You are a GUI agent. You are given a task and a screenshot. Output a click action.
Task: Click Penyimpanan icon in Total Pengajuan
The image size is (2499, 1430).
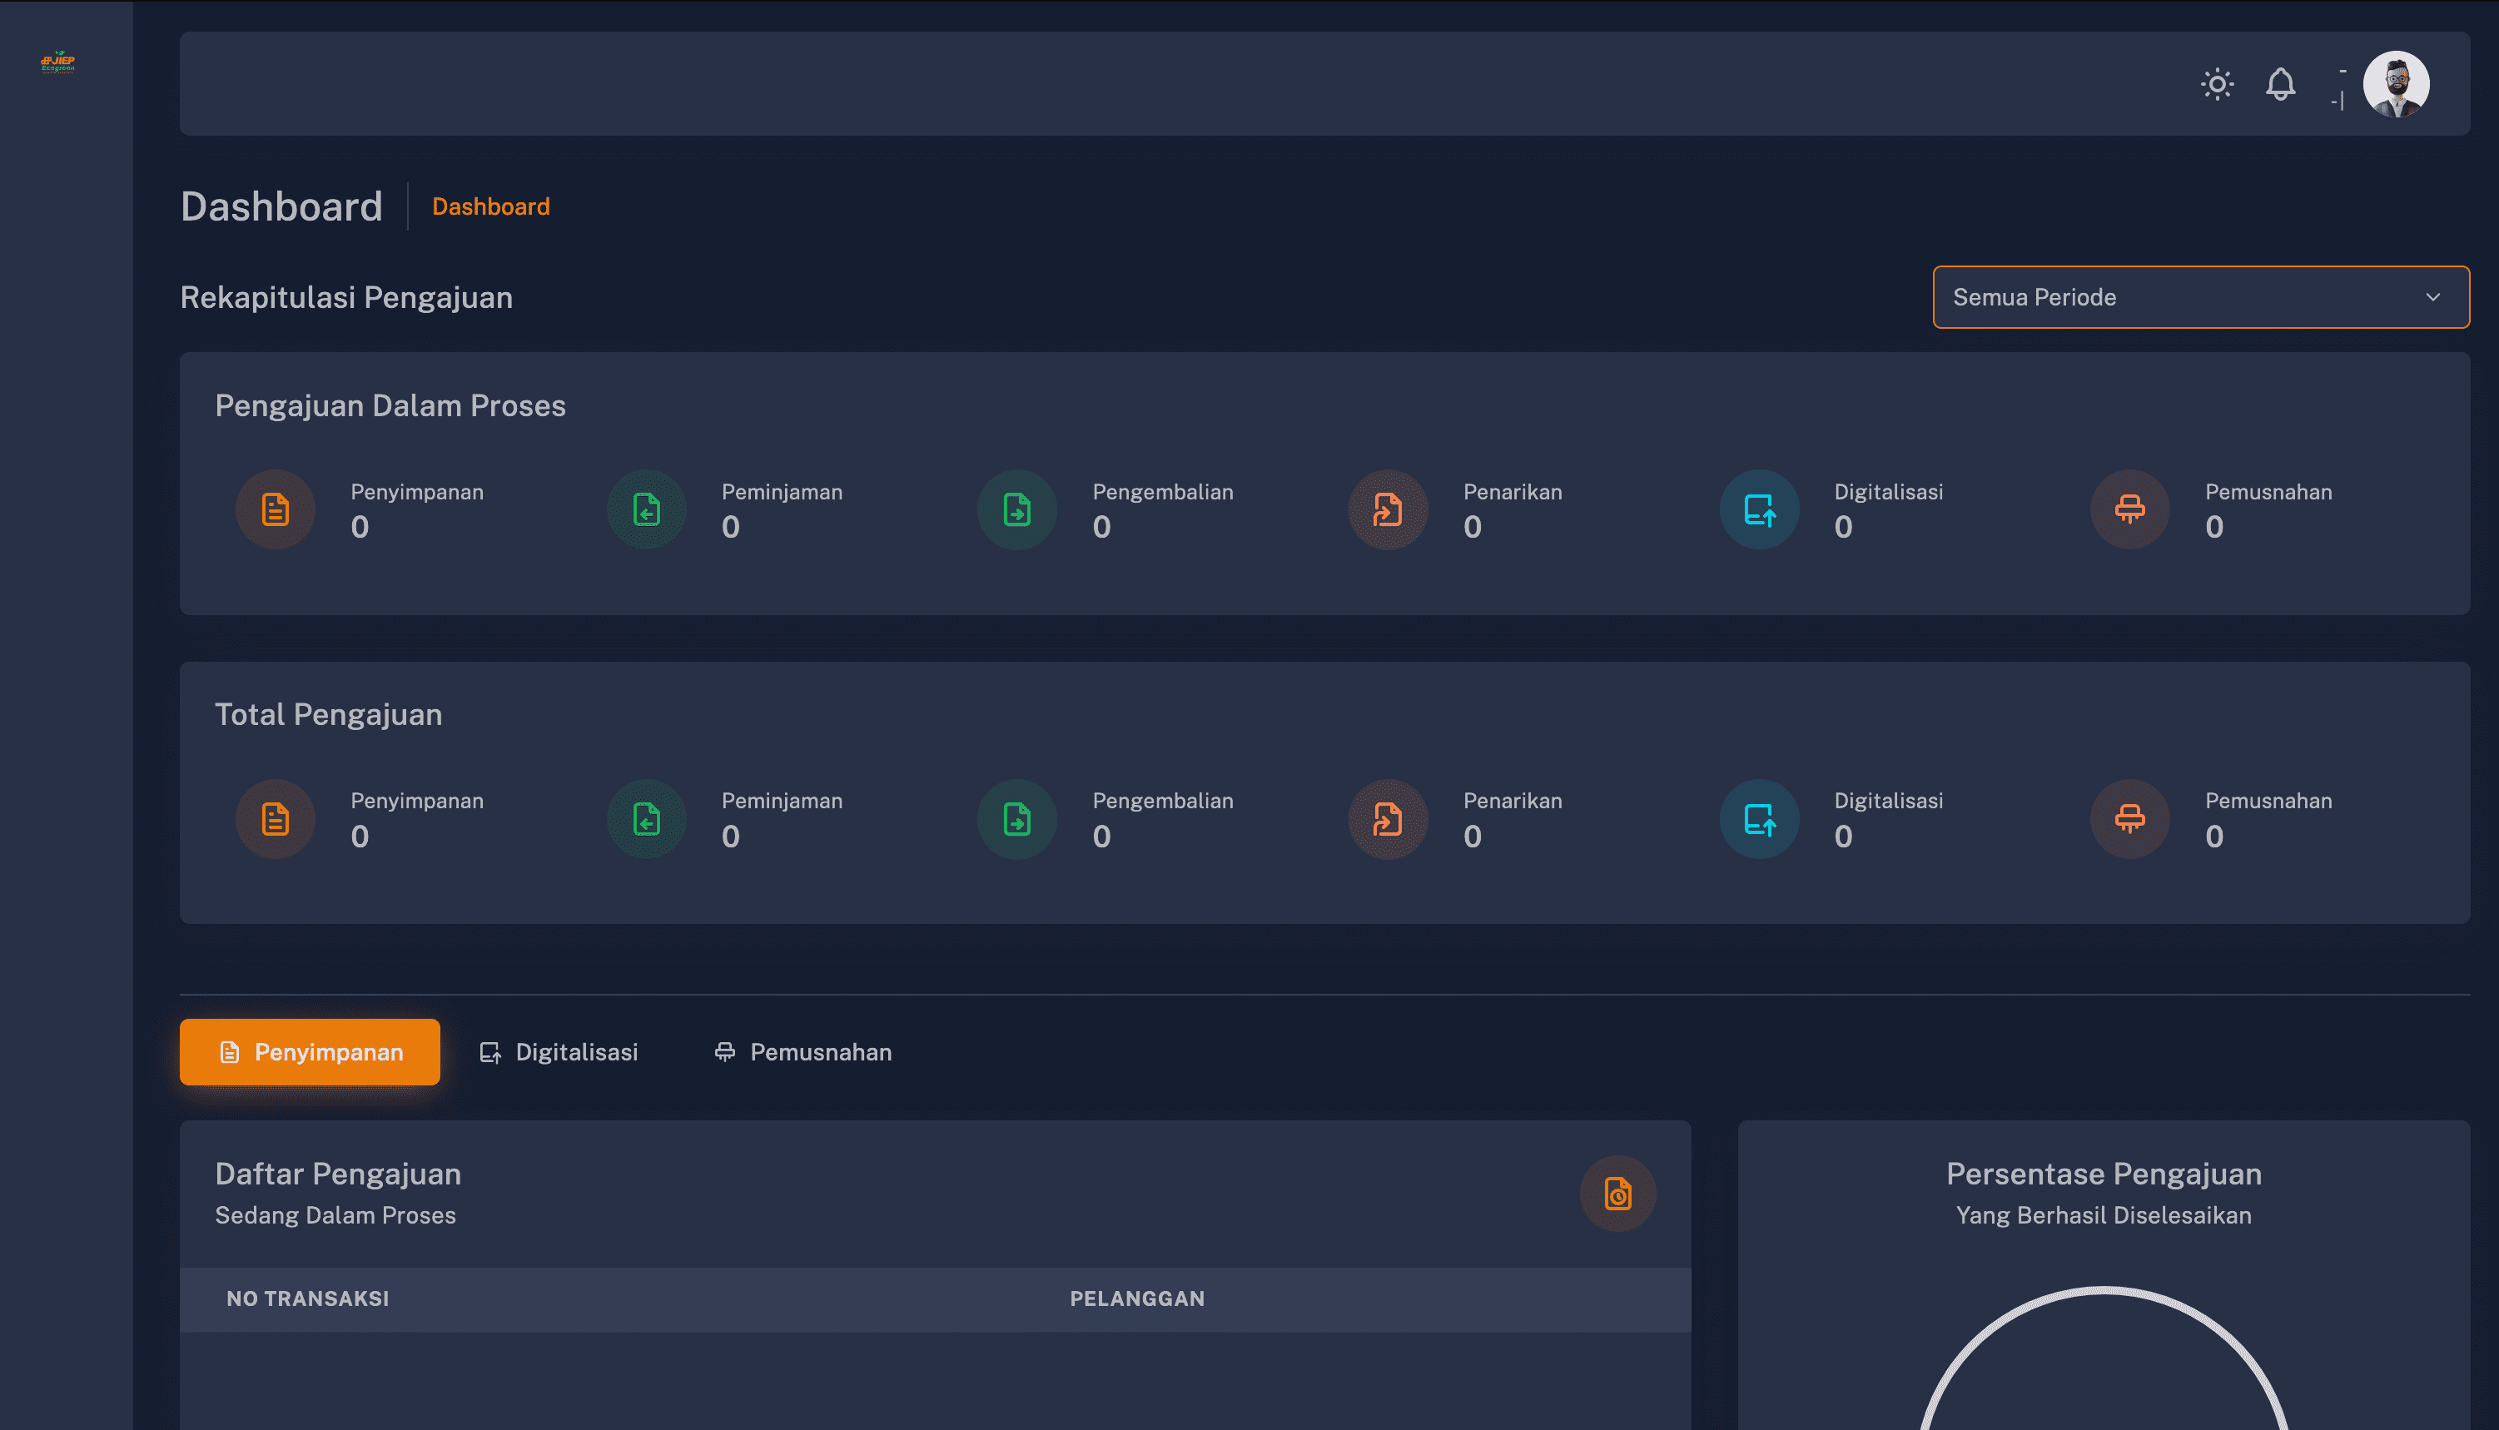tap(275, 819)
